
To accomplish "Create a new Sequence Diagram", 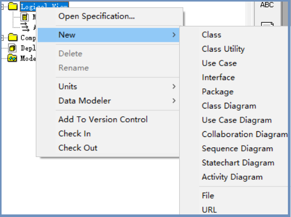I will pos(237,149).
